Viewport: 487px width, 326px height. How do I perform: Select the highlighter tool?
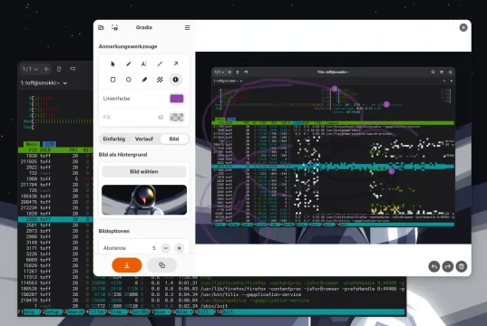pyautogui.click(x=144, y=80)
